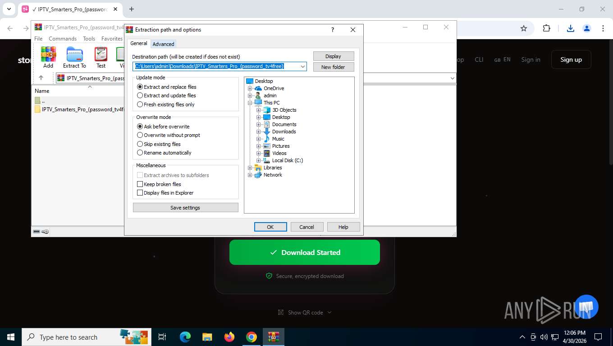This screenshot has width=613, height=346.
Task: Expand the Downloads tree node
Action: [258, 132]
